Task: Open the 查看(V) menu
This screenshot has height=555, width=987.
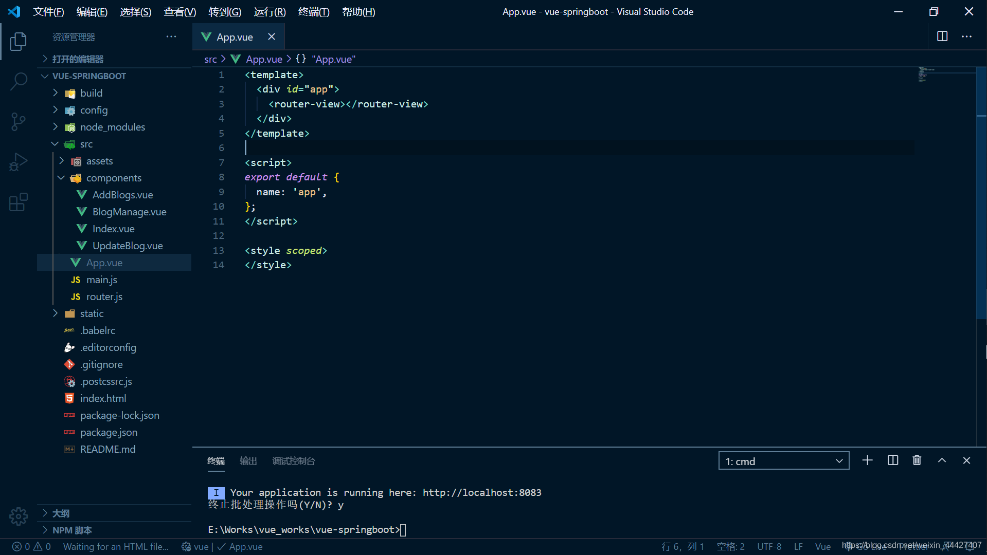Action: (180, 11)
